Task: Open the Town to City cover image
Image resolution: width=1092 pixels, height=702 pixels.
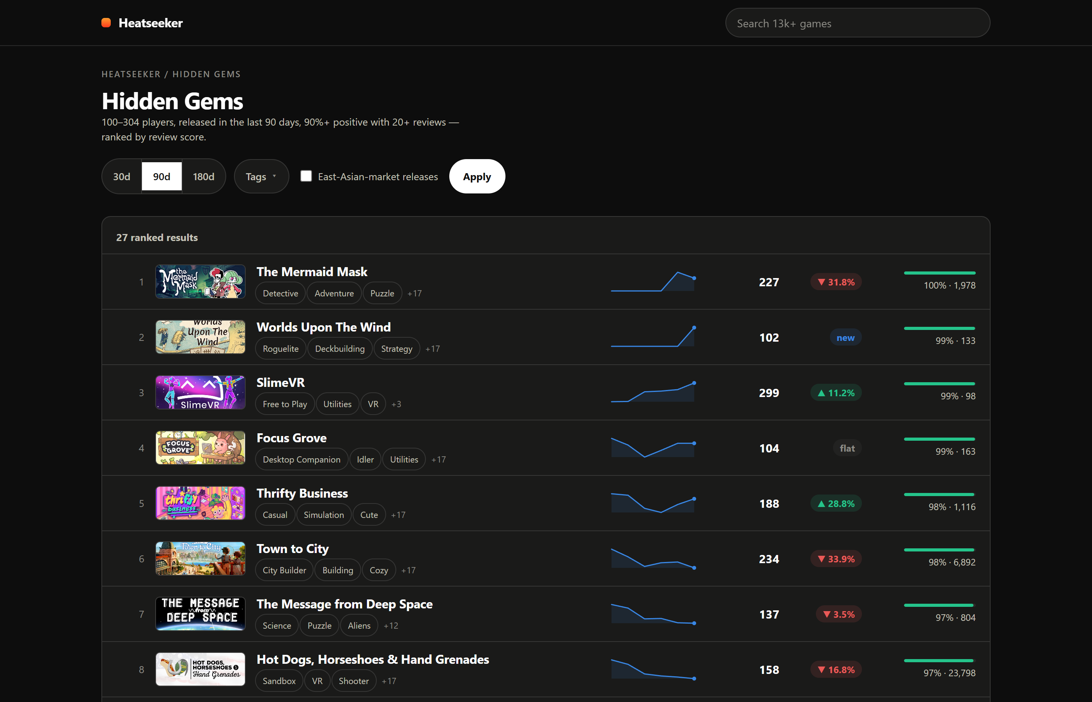Action: [x=200, y=558]
